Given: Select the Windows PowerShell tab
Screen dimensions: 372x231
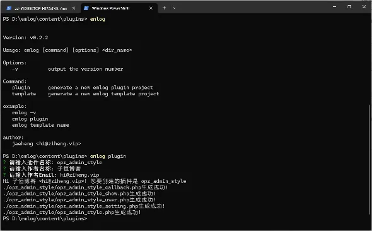Looking at the screenshot, I should [x=119, y=8].
